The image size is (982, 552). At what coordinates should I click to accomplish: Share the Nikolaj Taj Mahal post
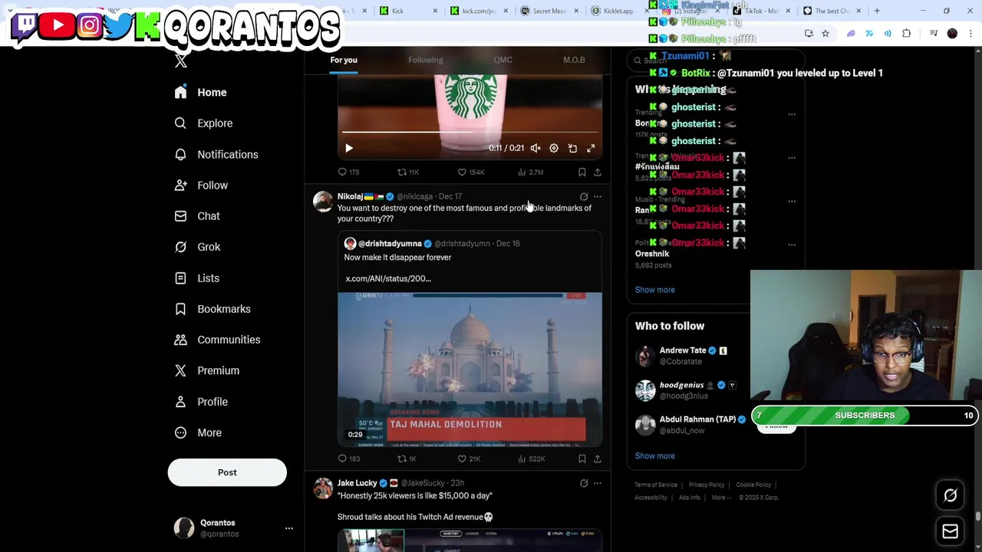pyautogui.click(x=597, y=459)
